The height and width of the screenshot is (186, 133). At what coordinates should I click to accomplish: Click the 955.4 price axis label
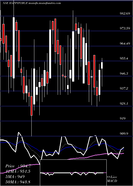124,58
